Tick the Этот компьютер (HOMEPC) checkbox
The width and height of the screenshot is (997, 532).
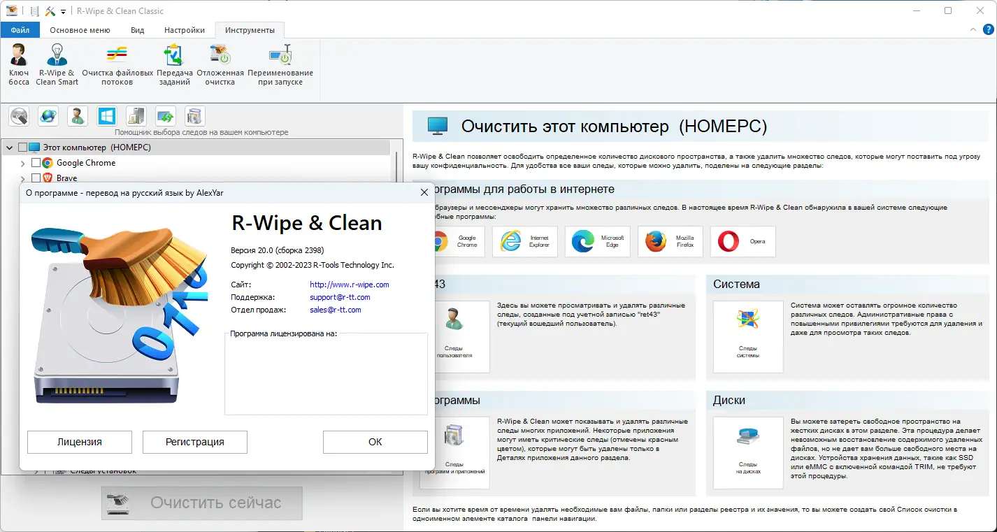coord(22,148)
